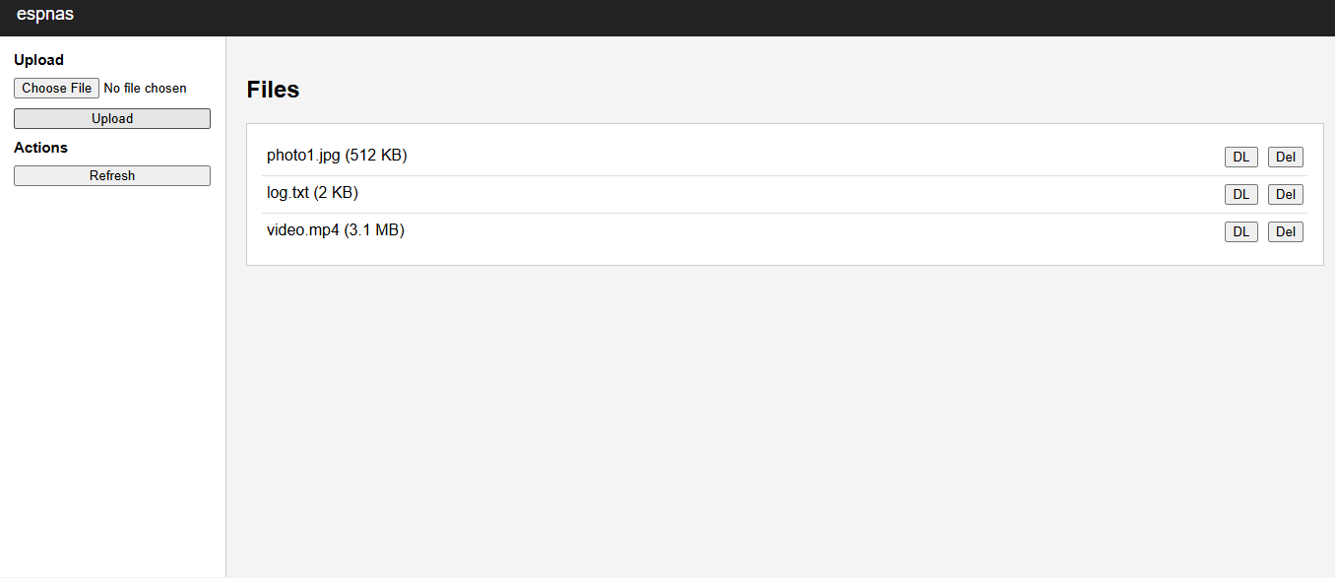Delete video.mp4 with Del button

[x=1285, y=232]
